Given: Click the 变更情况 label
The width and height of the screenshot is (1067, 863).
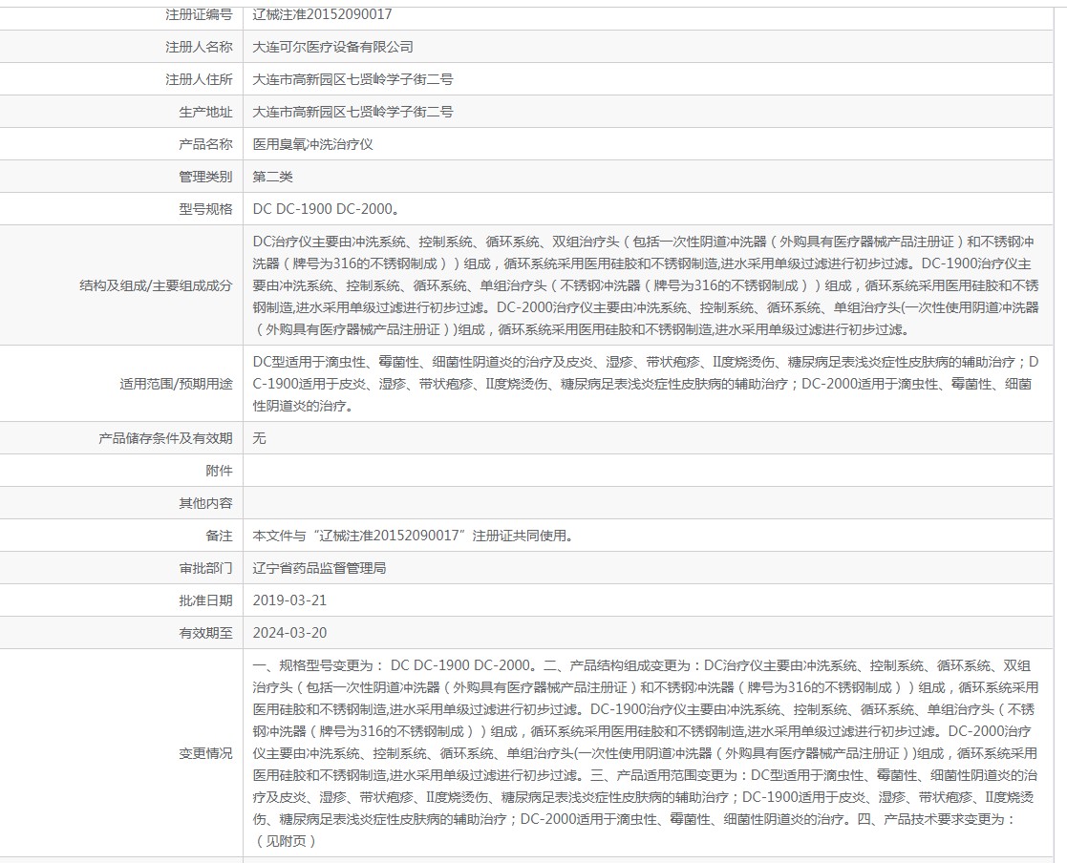Looking at the screenshot, I should tap(205, 753).
